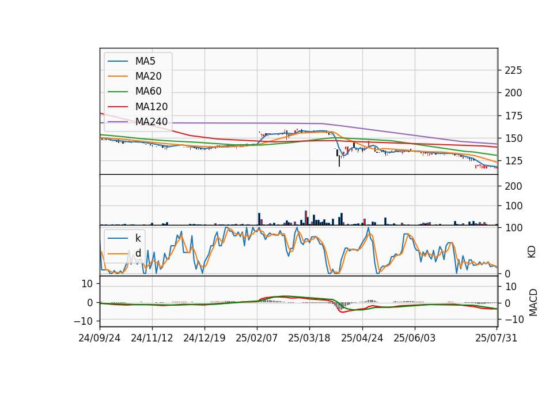Image resolution: width=553 pixels, height=398 pixels.
Task: Click the 25/02/07 date axis label
Action: pos(257,338)
